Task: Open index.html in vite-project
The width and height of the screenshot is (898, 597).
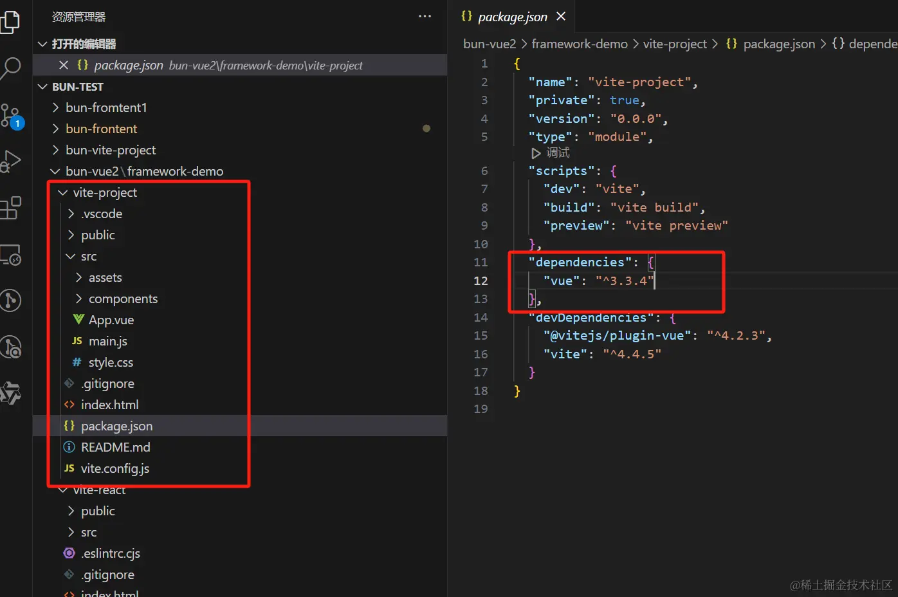Action: (x=109, y=405)
